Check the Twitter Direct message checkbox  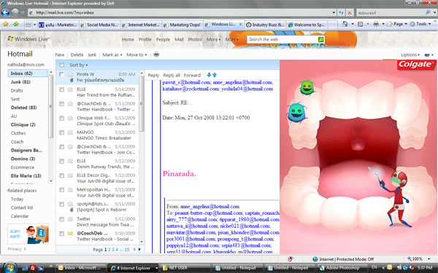62,219
